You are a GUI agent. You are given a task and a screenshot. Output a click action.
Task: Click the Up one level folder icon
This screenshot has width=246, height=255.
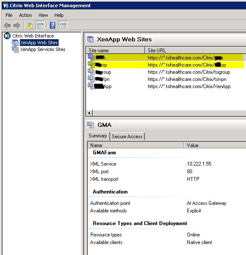(30, 25)
